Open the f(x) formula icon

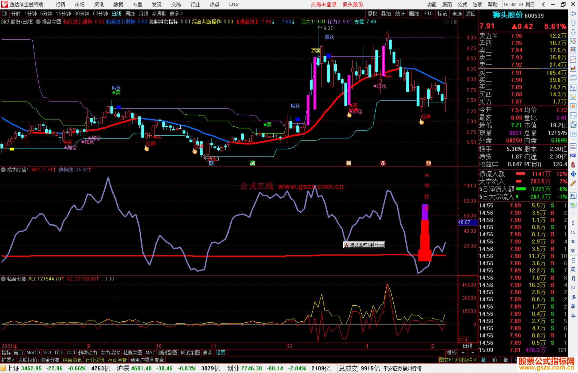point(573,125)
